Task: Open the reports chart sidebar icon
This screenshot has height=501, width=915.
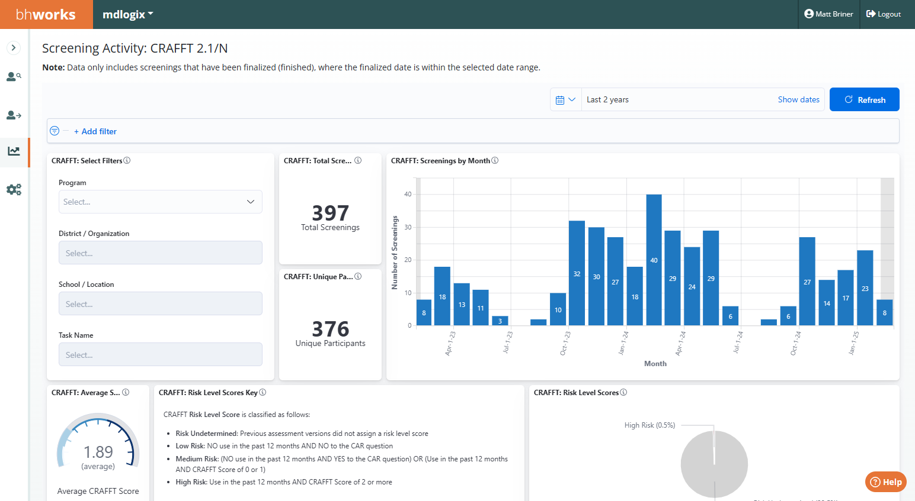Action: pyautogui.click(x=14, y=151)
